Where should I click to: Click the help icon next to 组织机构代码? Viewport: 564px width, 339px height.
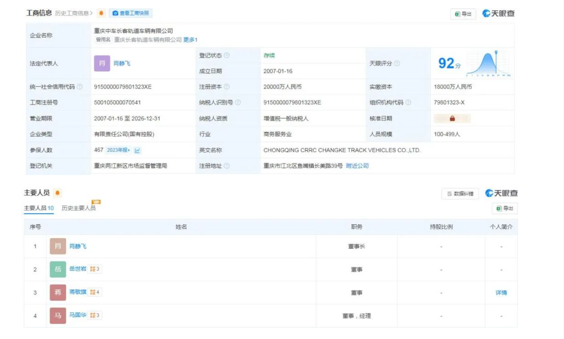(408, 103)
